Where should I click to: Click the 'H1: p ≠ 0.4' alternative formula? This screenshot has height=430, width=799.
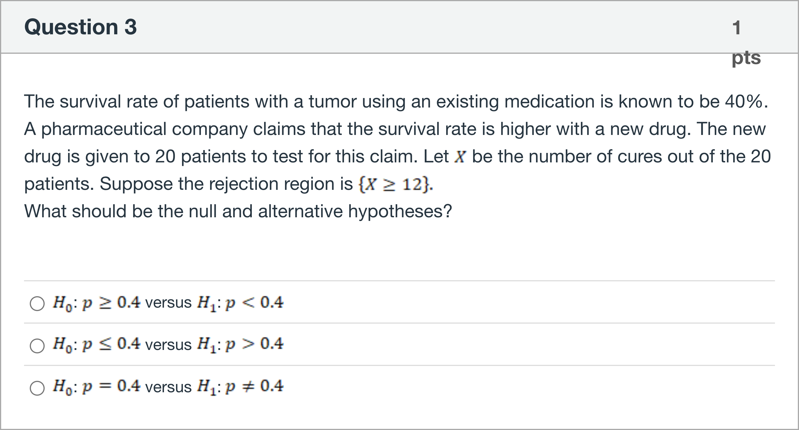(x=240, y=387)
